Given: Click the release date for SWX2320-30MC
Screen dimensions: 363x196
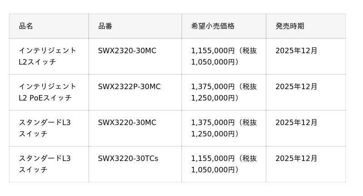Looking at the screenshot, I should point(296,51).
